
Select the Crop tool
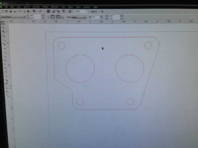[4, 32]
